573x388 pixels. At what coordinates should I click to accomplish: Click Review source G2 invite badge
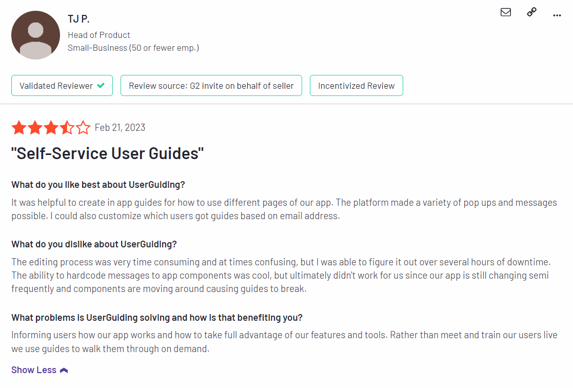(x=211, y=86)
